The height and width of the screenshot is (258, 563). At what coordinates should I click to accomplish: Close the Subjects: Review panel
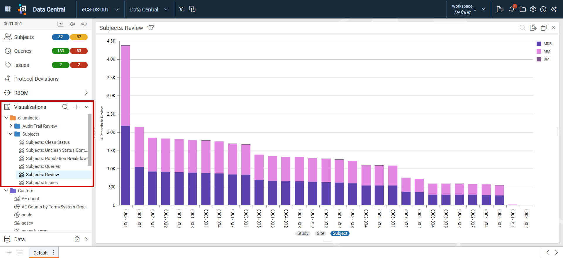coord(553,28)
